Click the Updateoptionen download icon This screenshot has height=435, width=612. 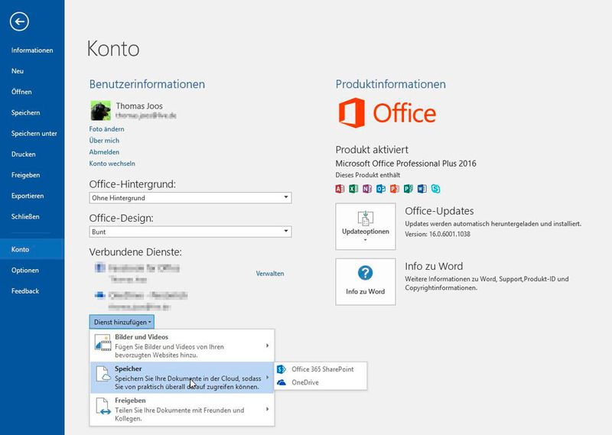366,219
